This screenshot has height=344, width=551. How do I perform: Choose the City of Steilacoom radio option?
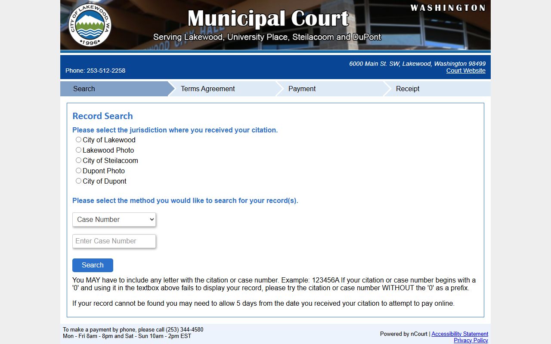pyautogui.click(x=78, y=160)
